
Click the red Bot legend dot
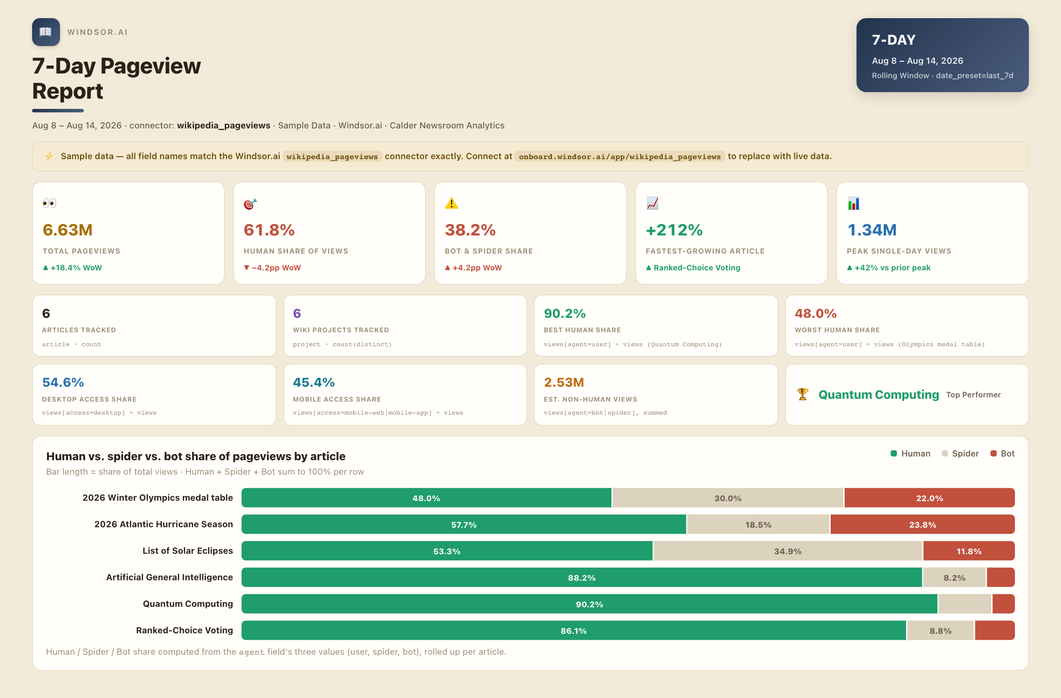[994, 454]
